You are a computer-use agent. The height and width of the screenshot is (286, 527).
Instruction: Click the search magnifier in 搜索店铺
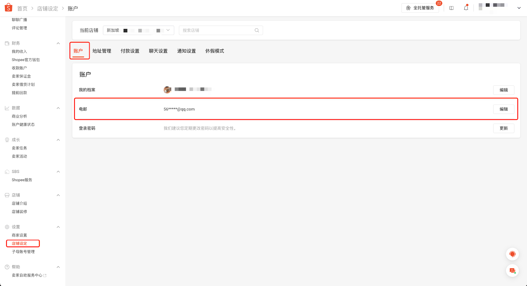257,30
